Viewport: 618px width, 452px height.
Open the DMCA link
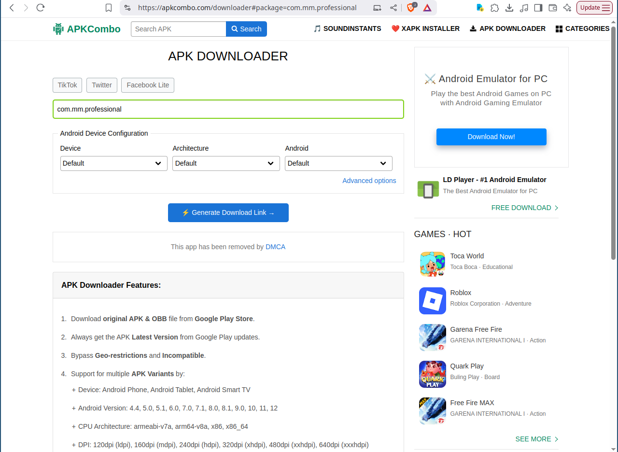pyautogui.click(x=275, y=247)
